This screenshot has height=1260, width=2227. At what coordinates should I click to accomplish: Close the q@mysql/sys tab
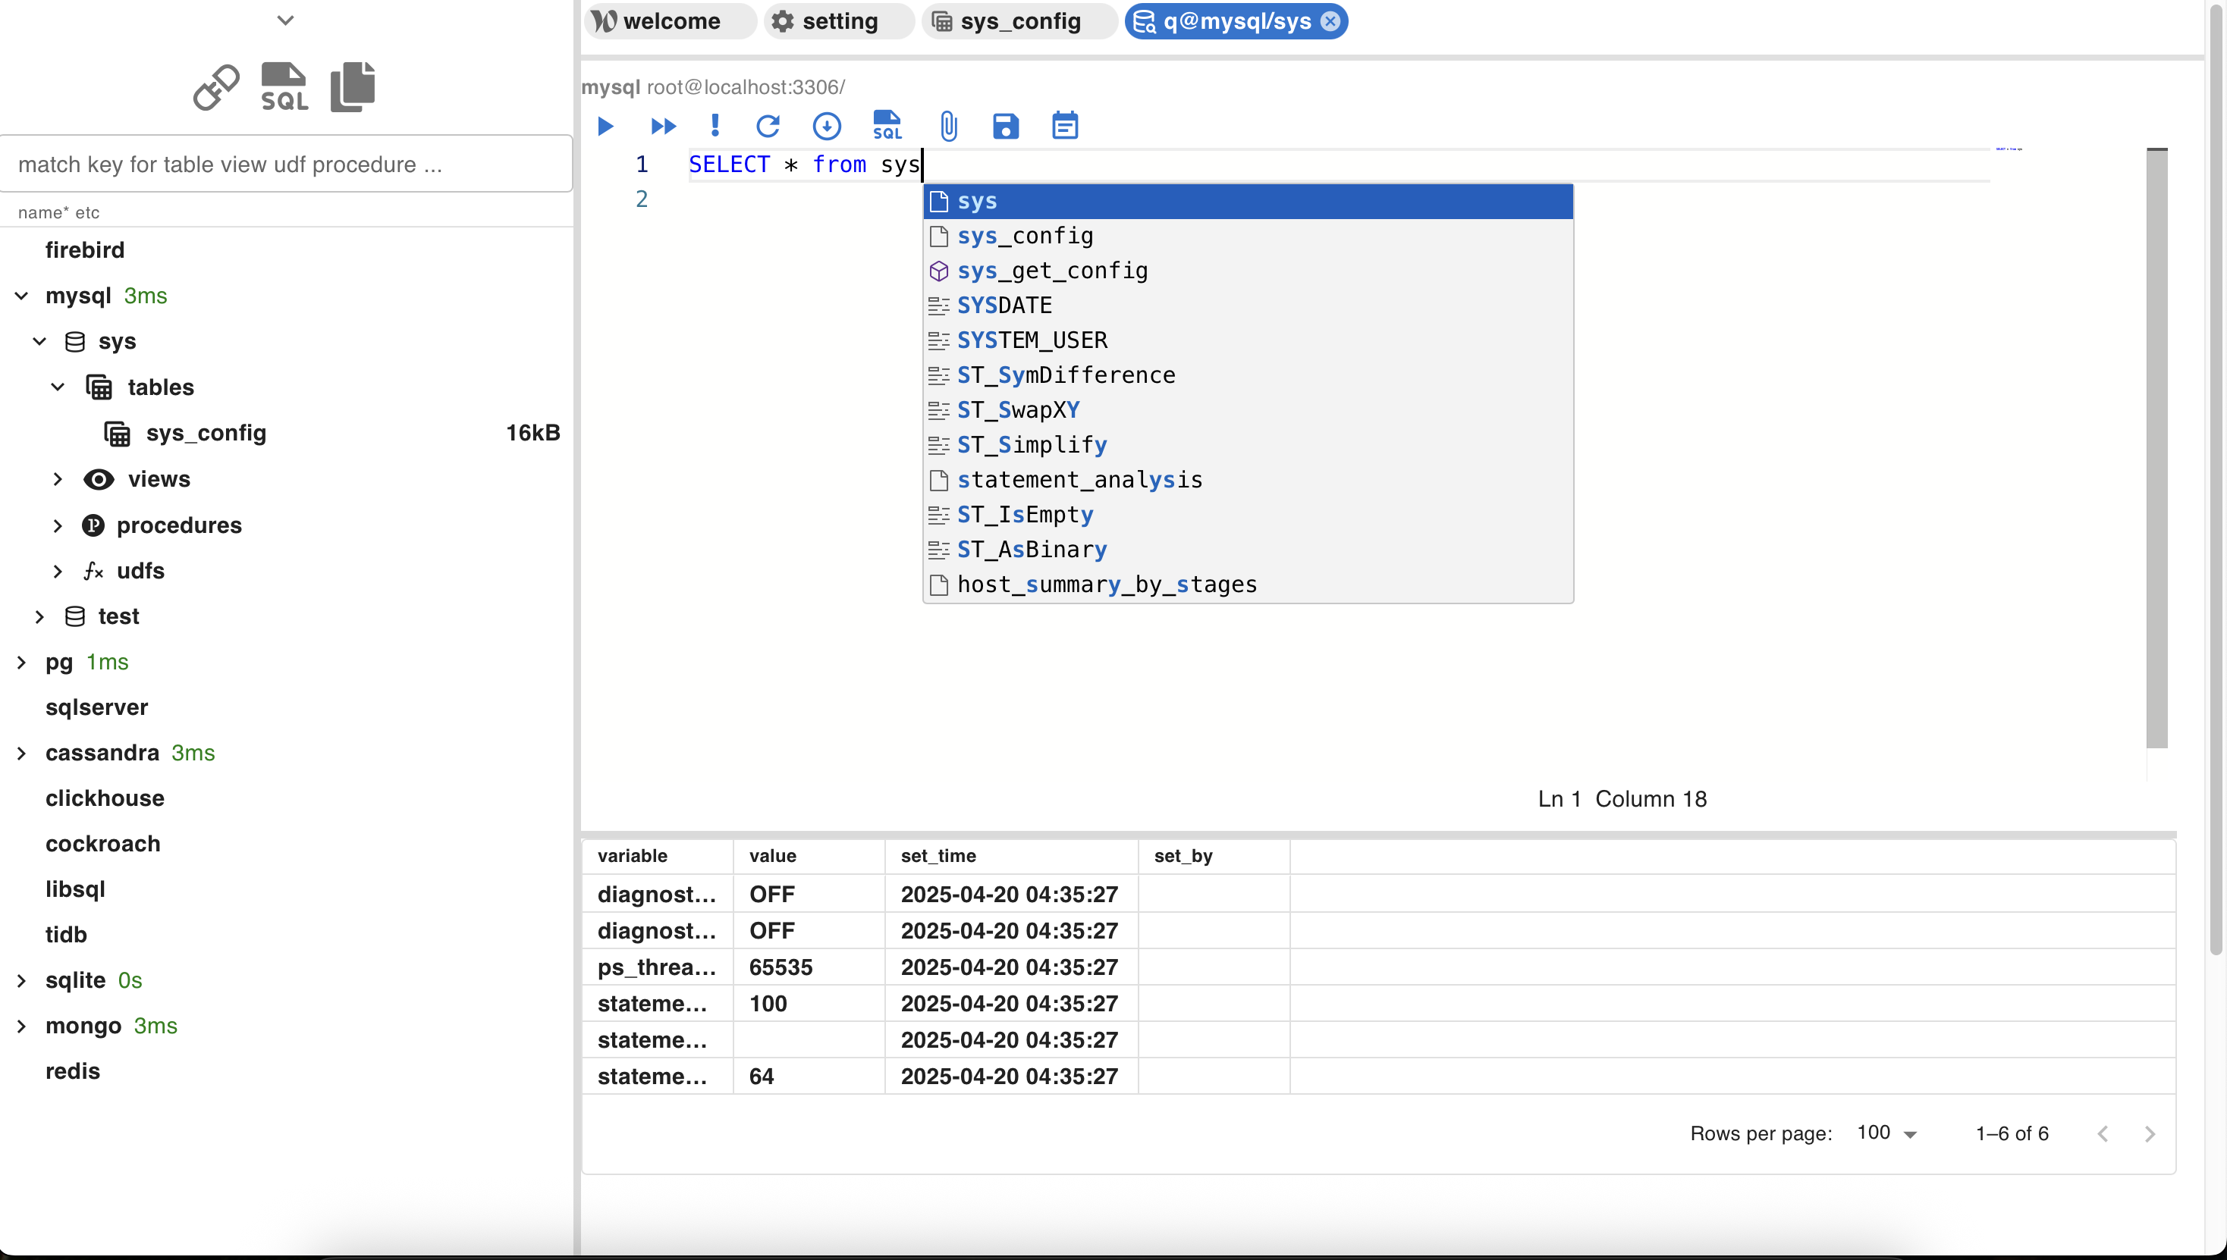[x=1330, y=20]
